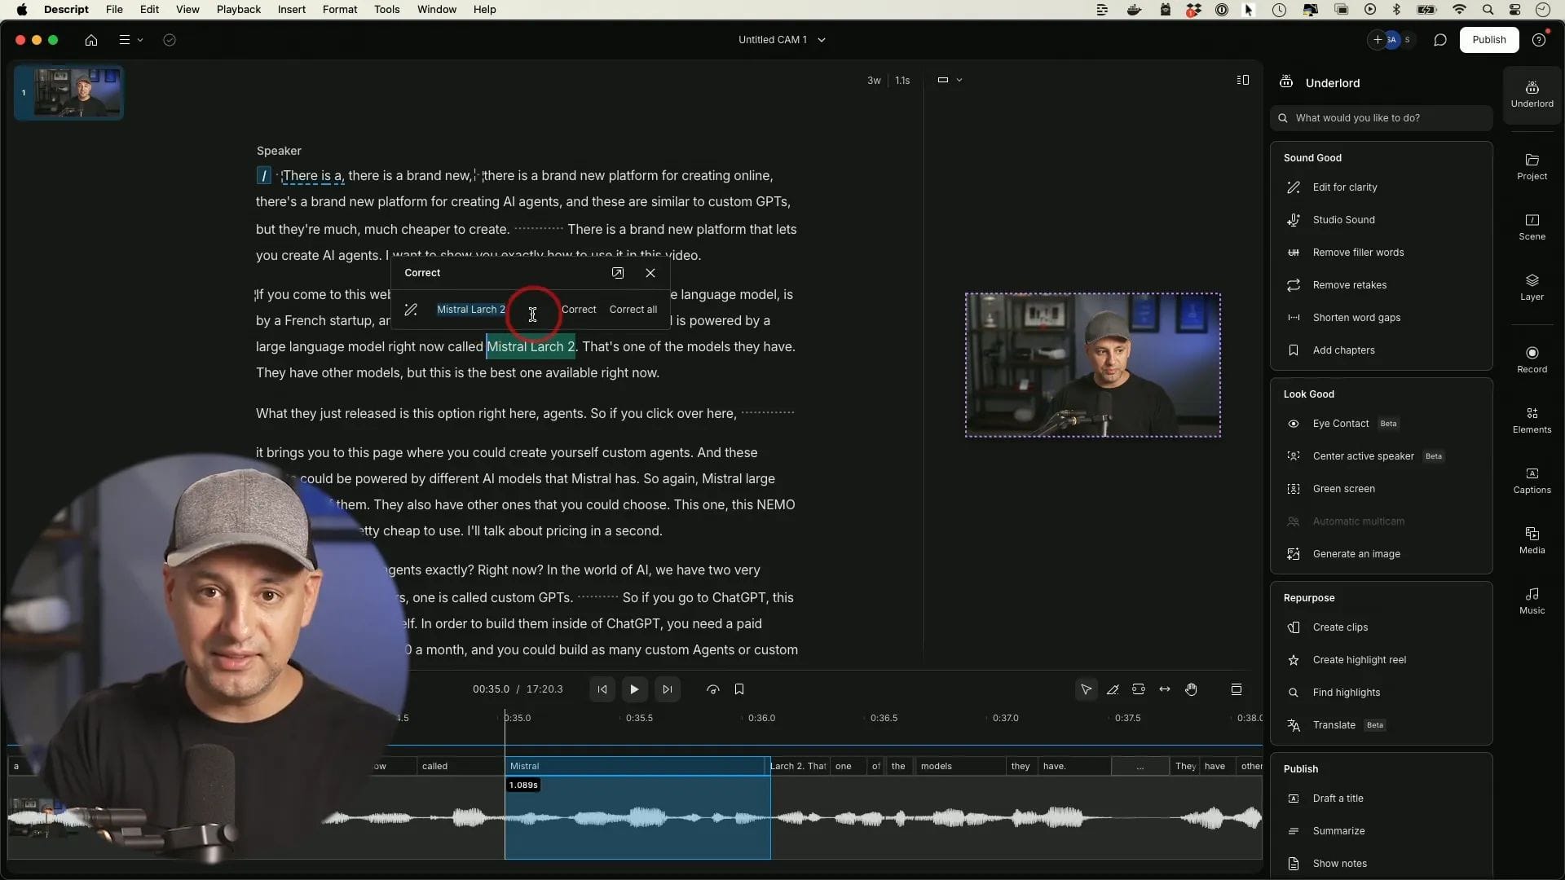This screenshot has width=1565, height=880.
Task: Select Draft a title
Action: point(1338,799)
